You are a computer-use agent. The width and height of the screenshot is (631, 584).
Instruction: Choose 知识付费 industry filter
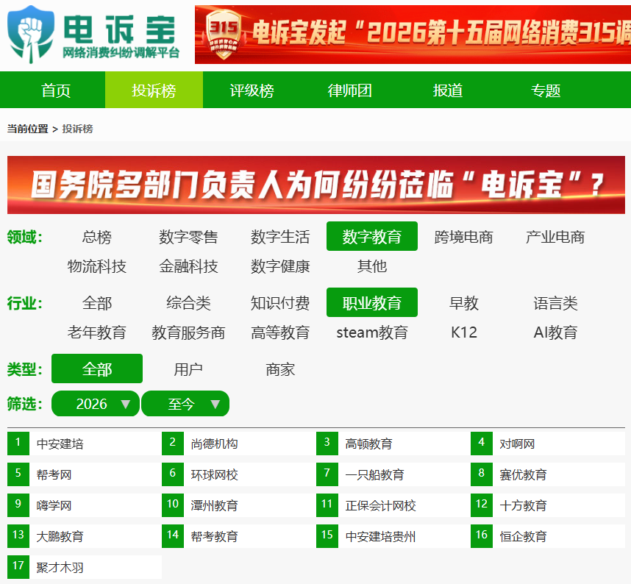point(280,303)
